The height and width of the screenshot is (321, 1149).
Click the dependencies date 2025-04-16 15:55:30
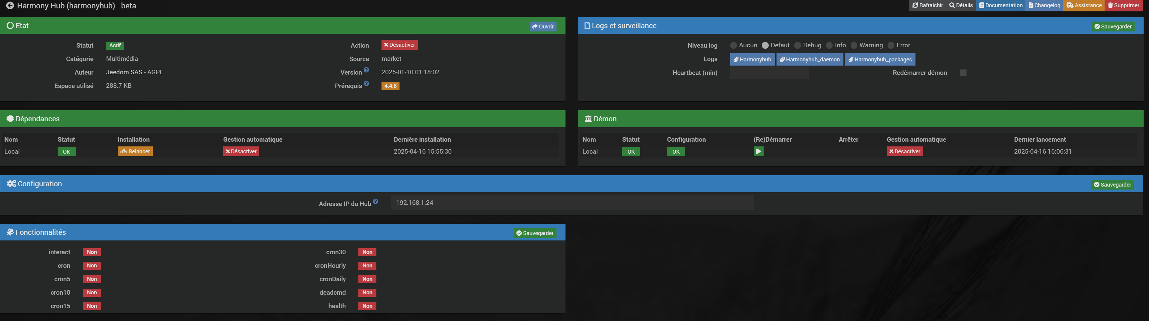(x=422, y=152)
